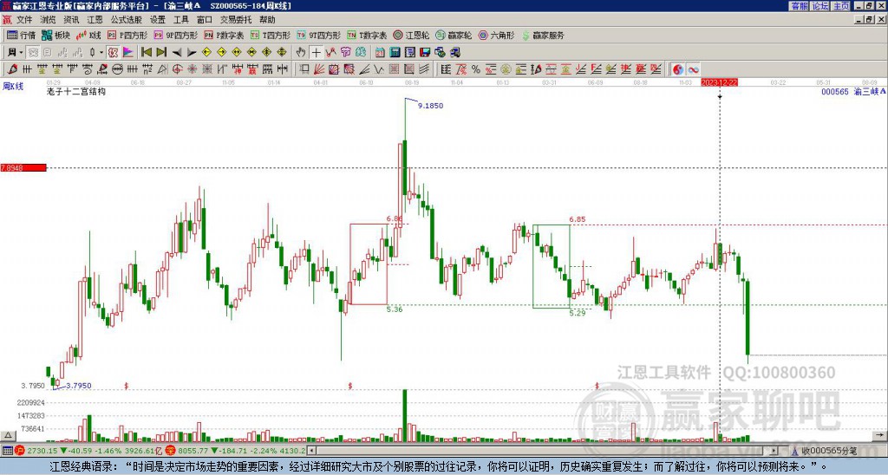888x475 pixels.
Task: Step chart right with black arrow
Action: click(x=192, y=53)
